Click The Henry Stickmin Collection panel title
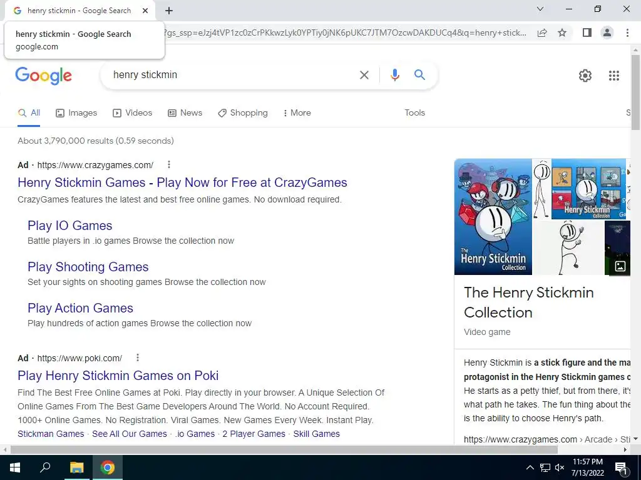The height and width of the screenshot is (480, 641). click(528, 302)
